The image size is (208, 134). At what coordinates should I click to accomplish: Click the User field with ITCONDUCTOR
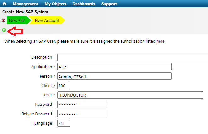click(130, 95)
